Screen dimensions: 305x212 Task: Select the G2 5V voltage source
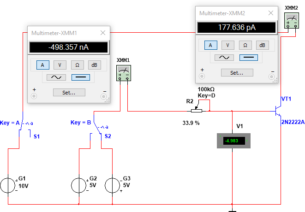click(79, 185)
